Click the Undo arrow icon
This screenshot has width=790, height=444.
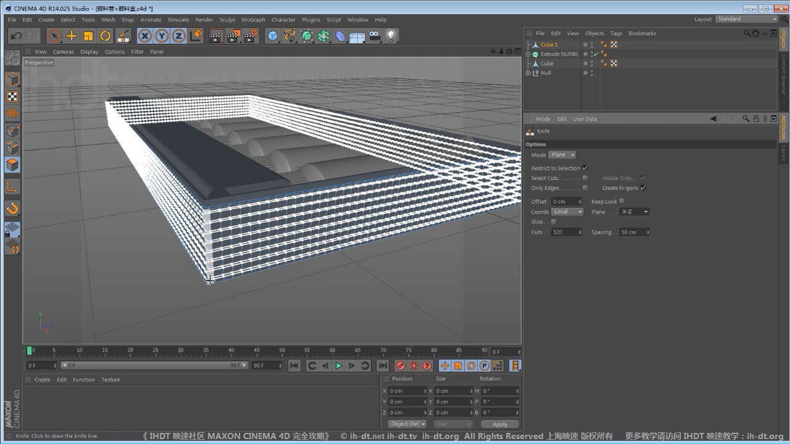pos(17,36)
